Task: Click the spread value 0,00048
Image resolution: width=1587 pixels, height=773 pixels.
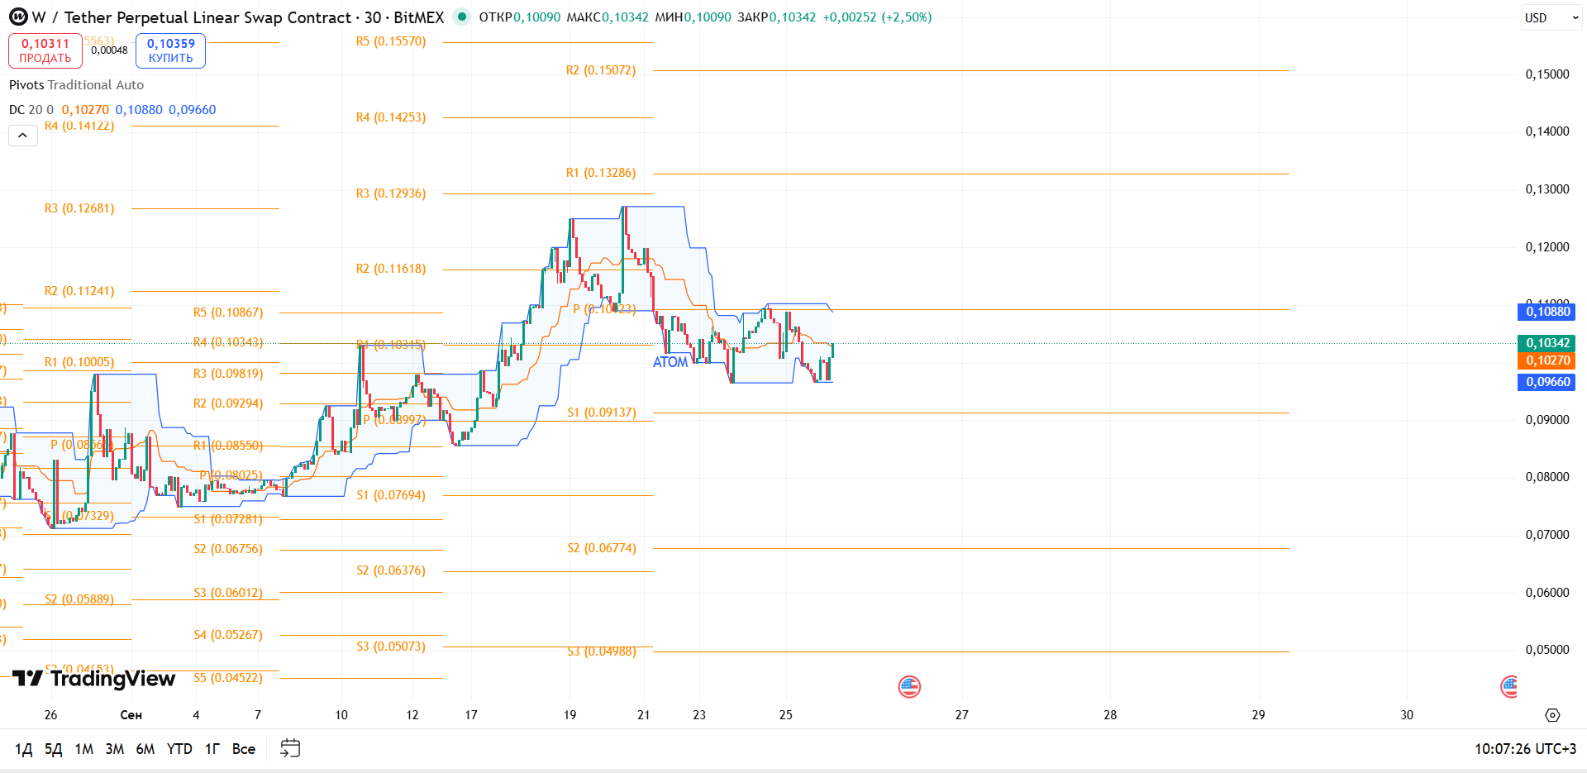Action: click(x=109, y=50)
